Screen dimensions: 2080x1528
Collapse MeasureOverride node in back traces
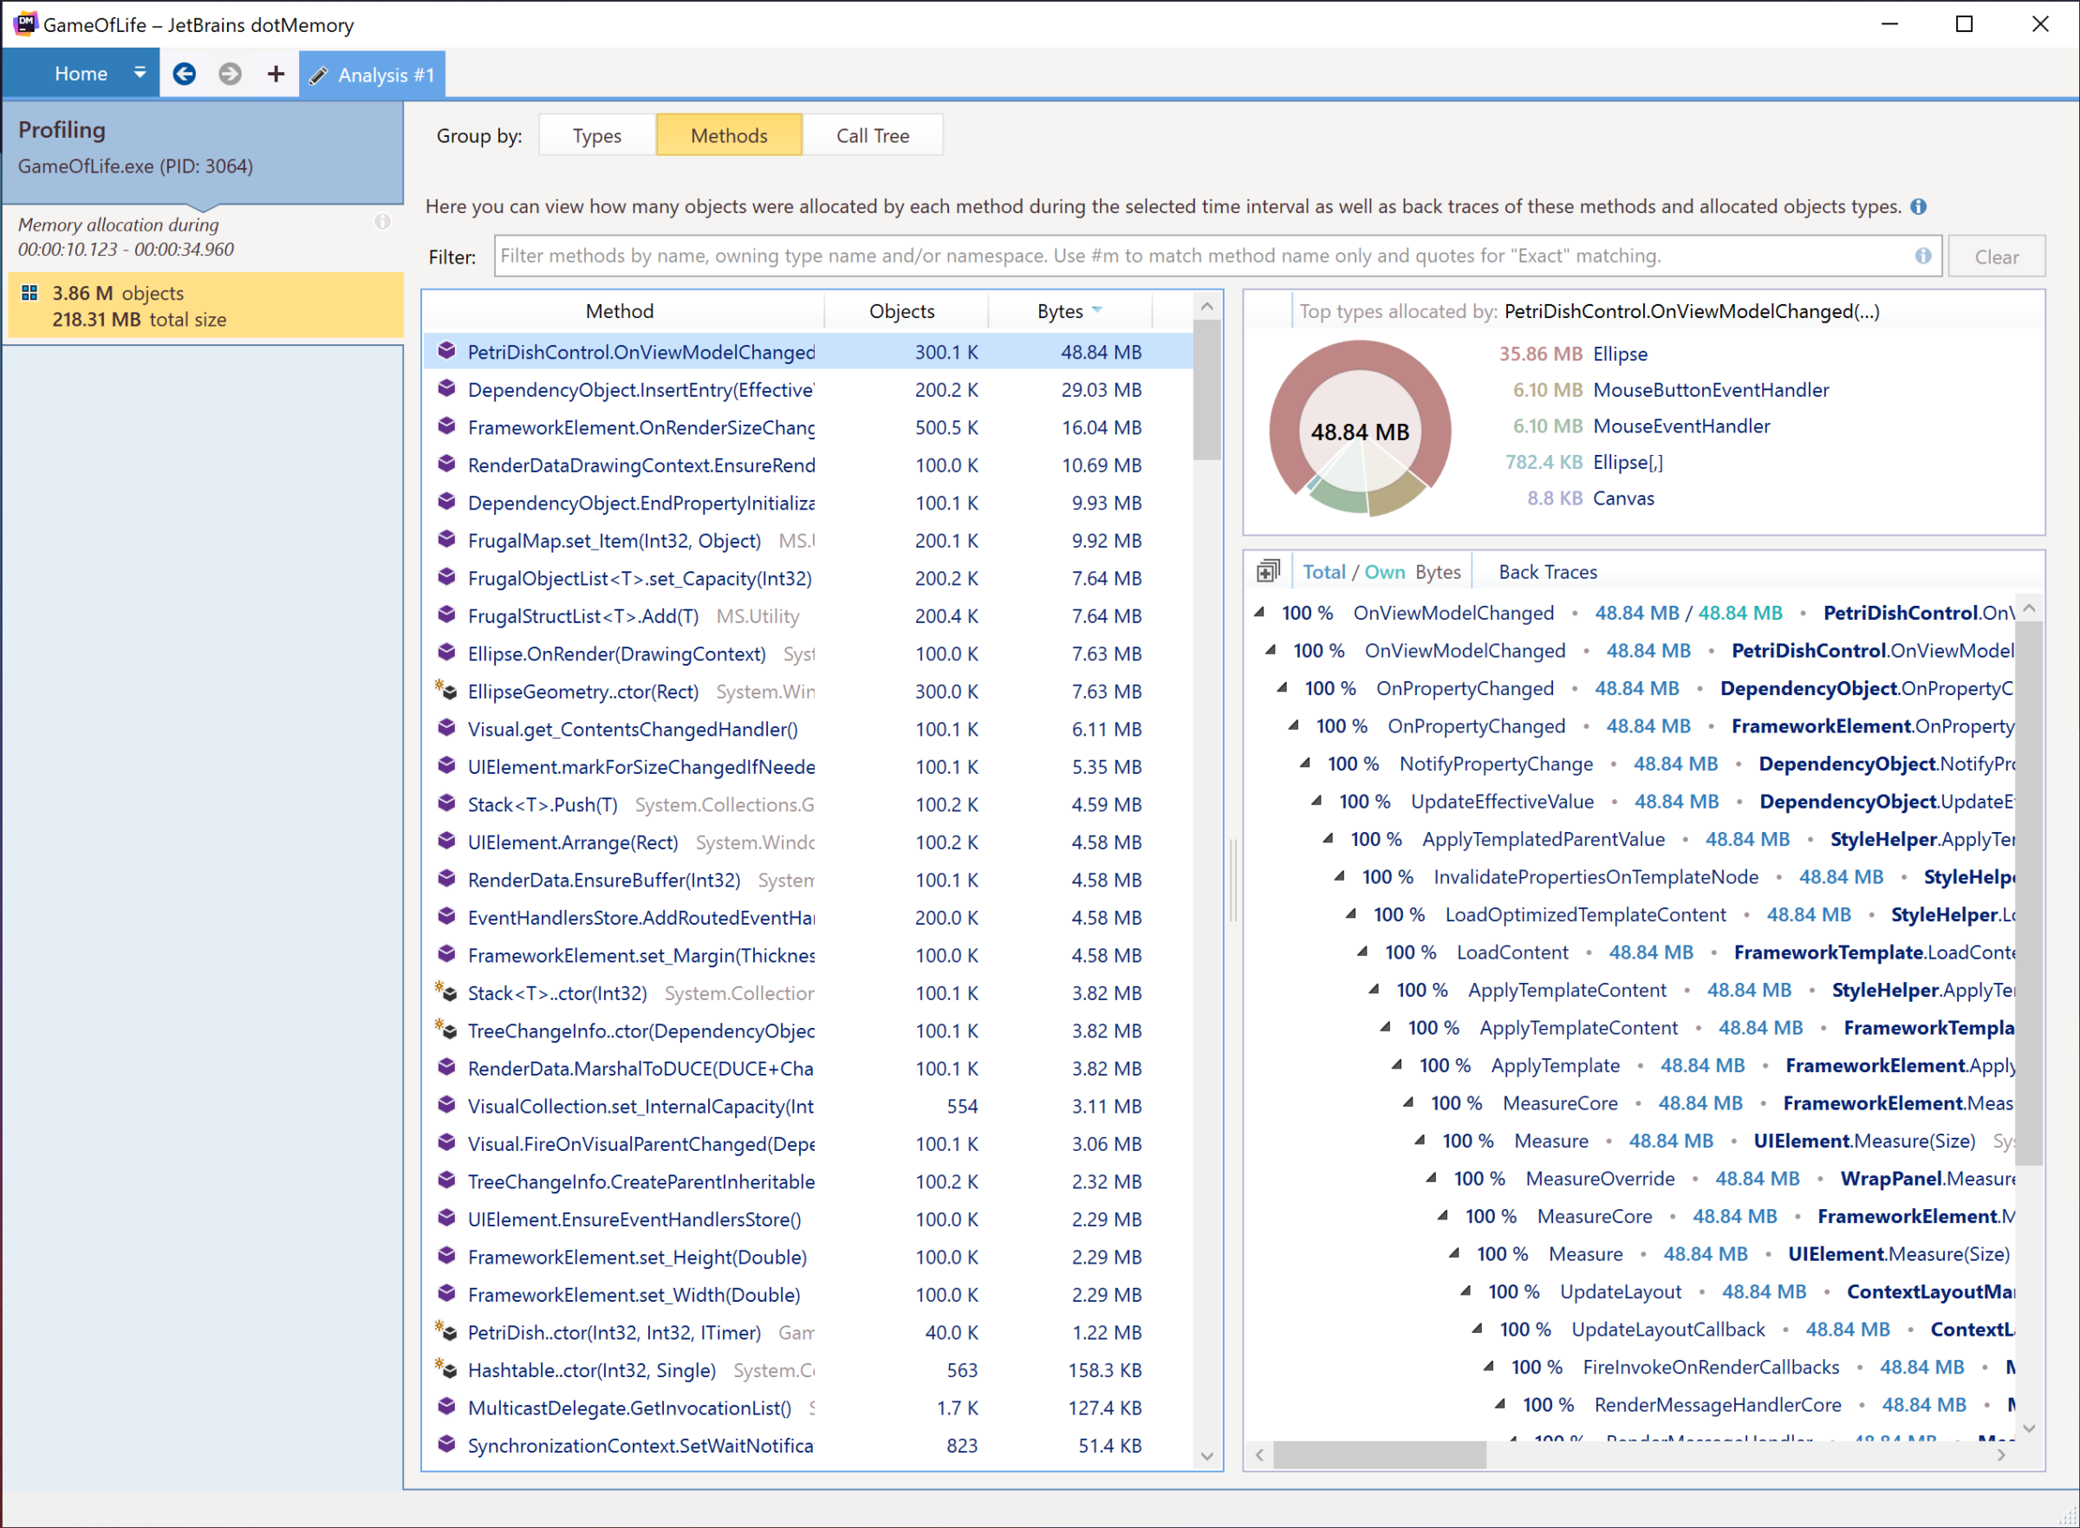1432,1179
